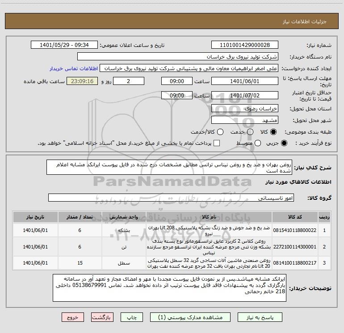Click the need date in row 2

tap(35, 247)
